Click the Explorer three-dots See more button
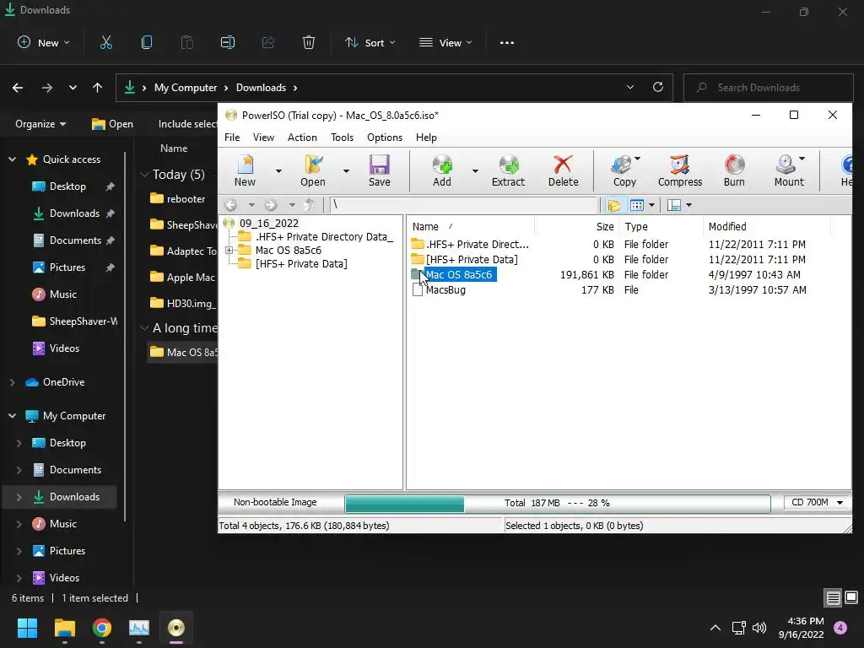The width and height of the screenshot is (864, 648). coord(507,42)
